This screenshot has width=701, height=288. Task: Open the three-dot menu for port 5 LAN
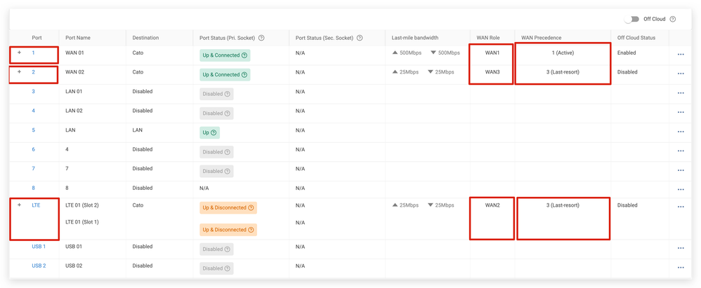(x=680, y=132)
